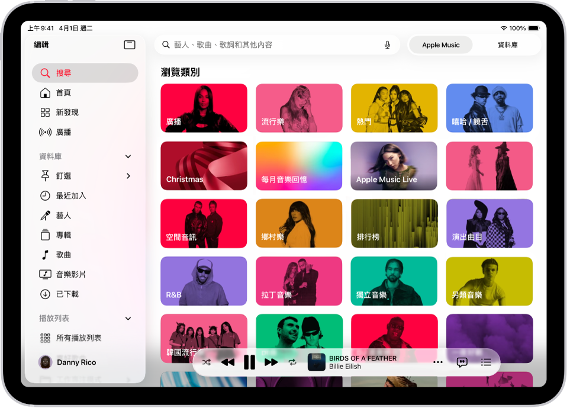Click the broadcast waves icon beside 廣播

45,132
